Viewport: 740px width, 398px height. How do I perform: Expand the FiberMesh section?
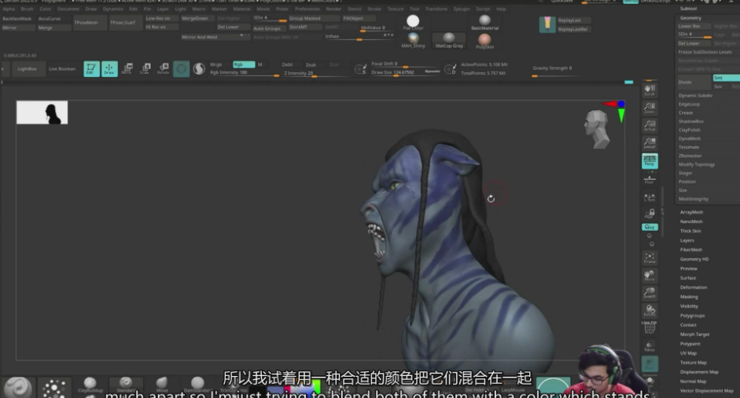click(x=691, y=250)
